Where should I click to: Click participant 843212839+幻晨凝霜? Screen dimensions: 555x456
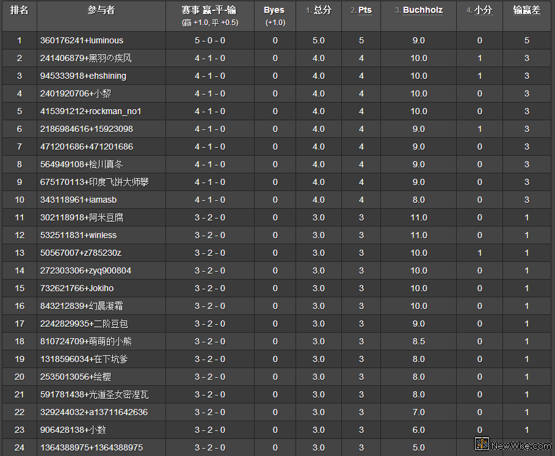(x=82, y=306)
